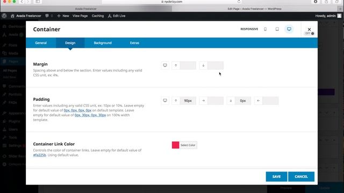Open the General tab

[41, 43]
